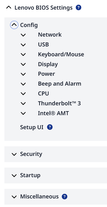This screenshot has height=207, width=107.
Task: Expand the Display chevron
Action: [x=23, y=64]
